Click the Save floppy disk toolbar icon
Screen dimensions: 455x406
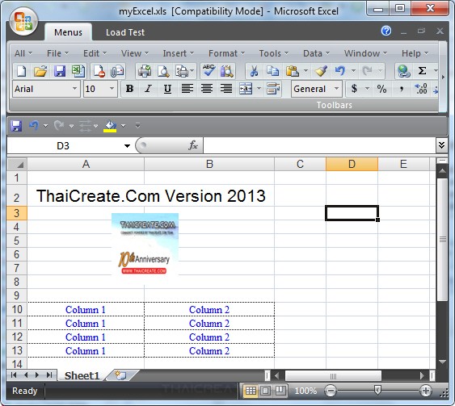pos(60,71)
